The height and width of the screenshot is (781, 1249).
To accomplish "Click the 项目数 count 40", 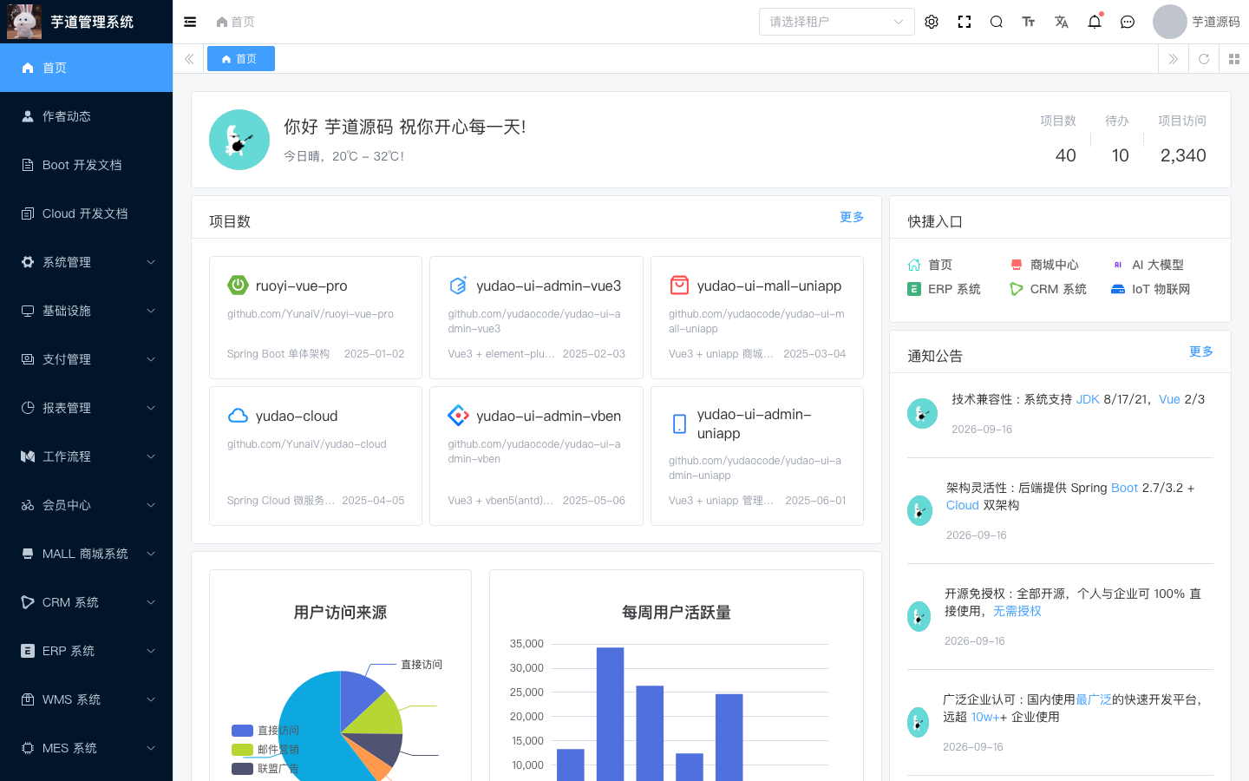I will click(x=1066, y=155).
